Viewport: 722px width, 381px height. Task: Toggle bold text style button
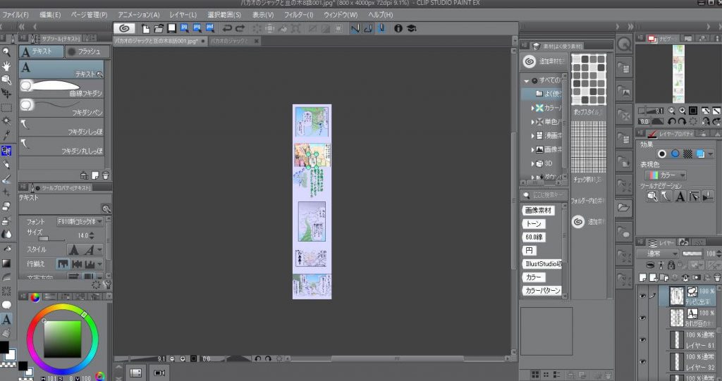tap(73, 250)
